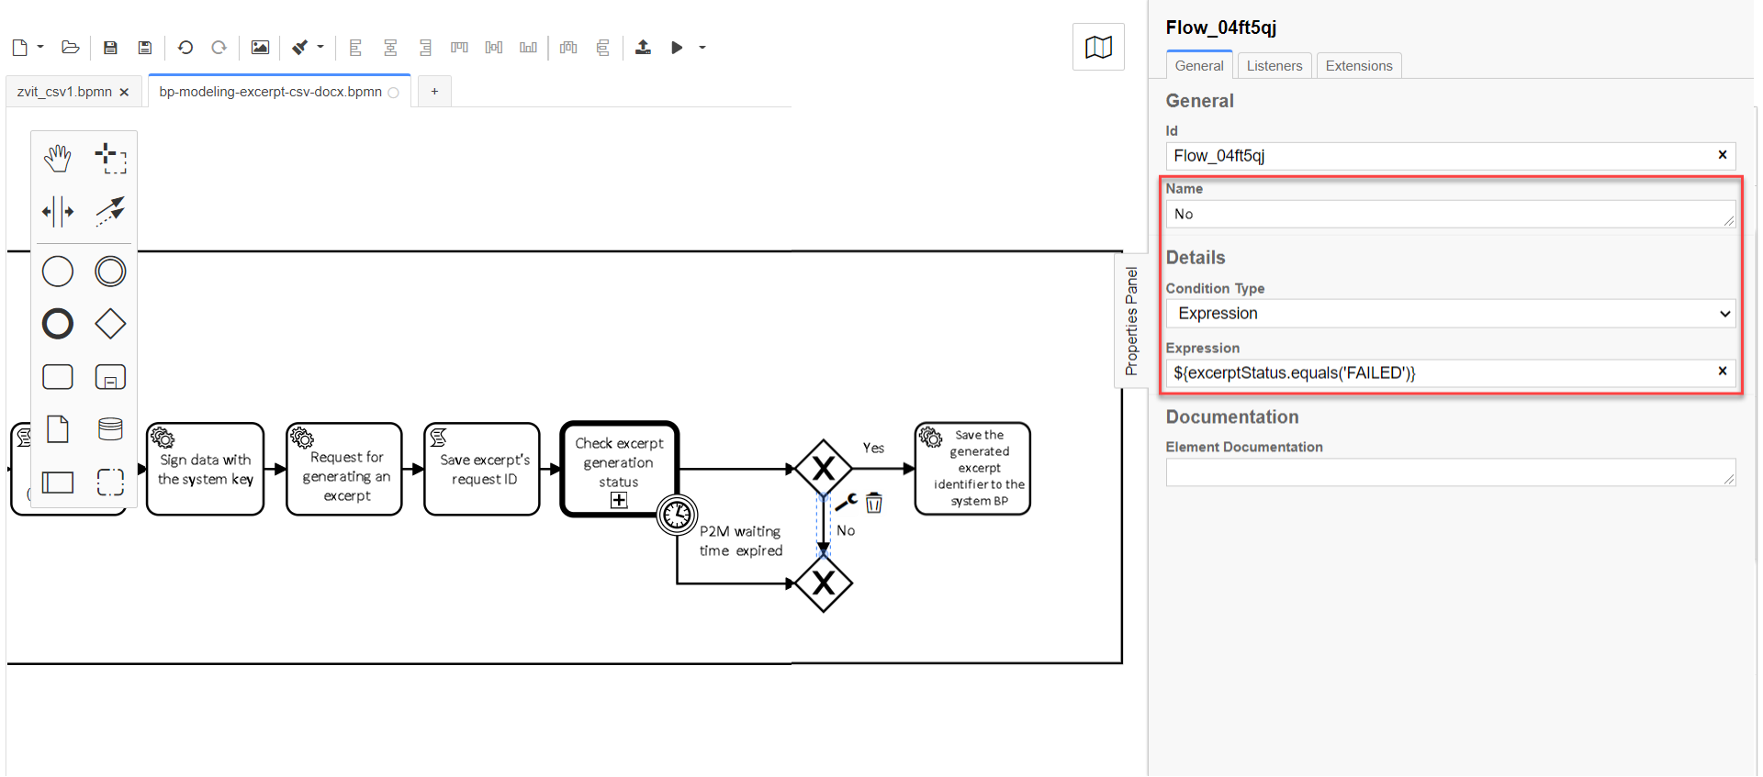Edit the Name field with value No

[1450, 215]
